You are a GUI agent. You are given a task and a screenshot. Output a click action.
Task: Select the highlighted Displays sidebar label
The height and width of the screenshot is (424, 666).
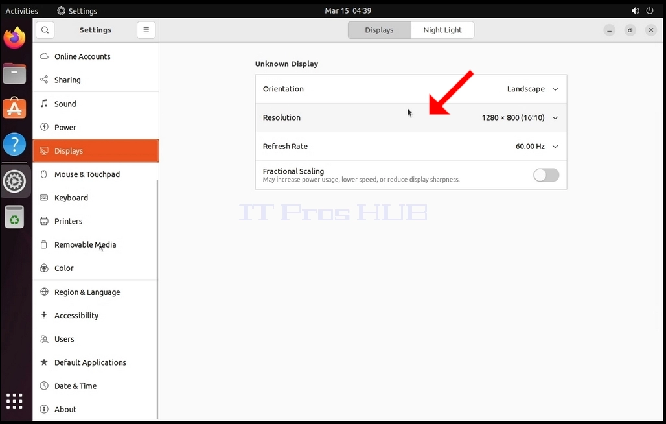(69, 151)
